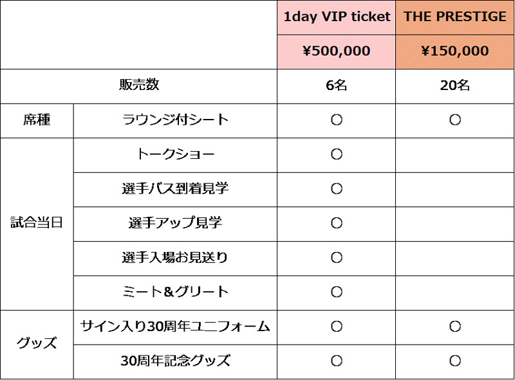Click the circle mark for 選手アップ見学

(336, 223)
